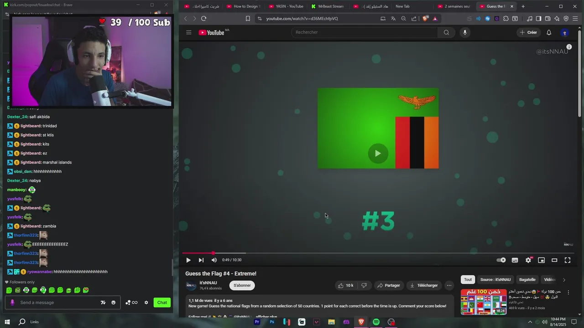Open Photoshop from the taskbar

click(x=272, y=322)
